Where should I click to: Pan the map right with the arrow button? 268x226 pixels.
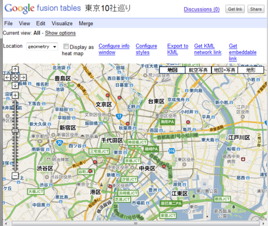tap(23, 77)
